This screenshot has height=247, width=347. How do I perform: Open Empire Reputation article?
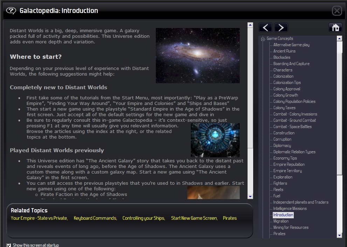point(289,164)
